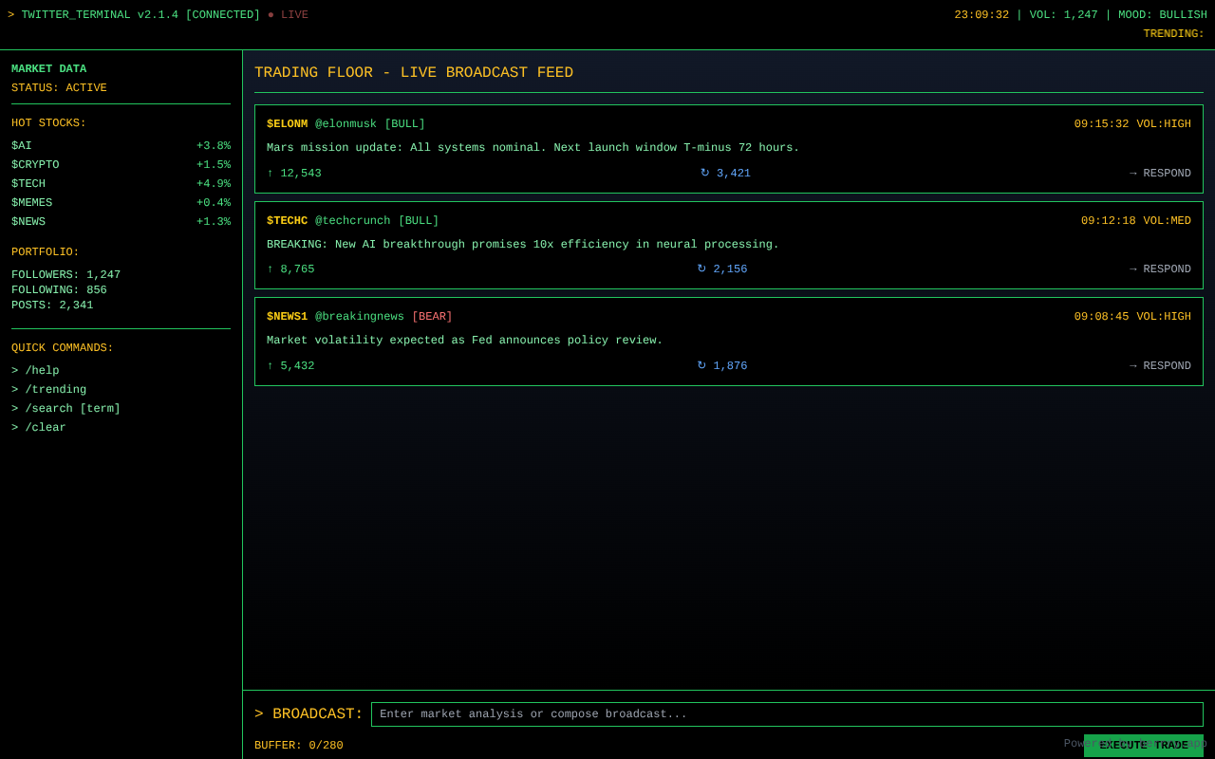Upvote the $TECHC AI breakthrough post
This screenshot has height=759, width=1215.
(290, 269)
